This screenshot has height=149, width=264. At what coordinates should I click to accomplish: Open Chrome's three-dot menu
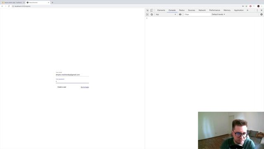(x=262, y=6)
